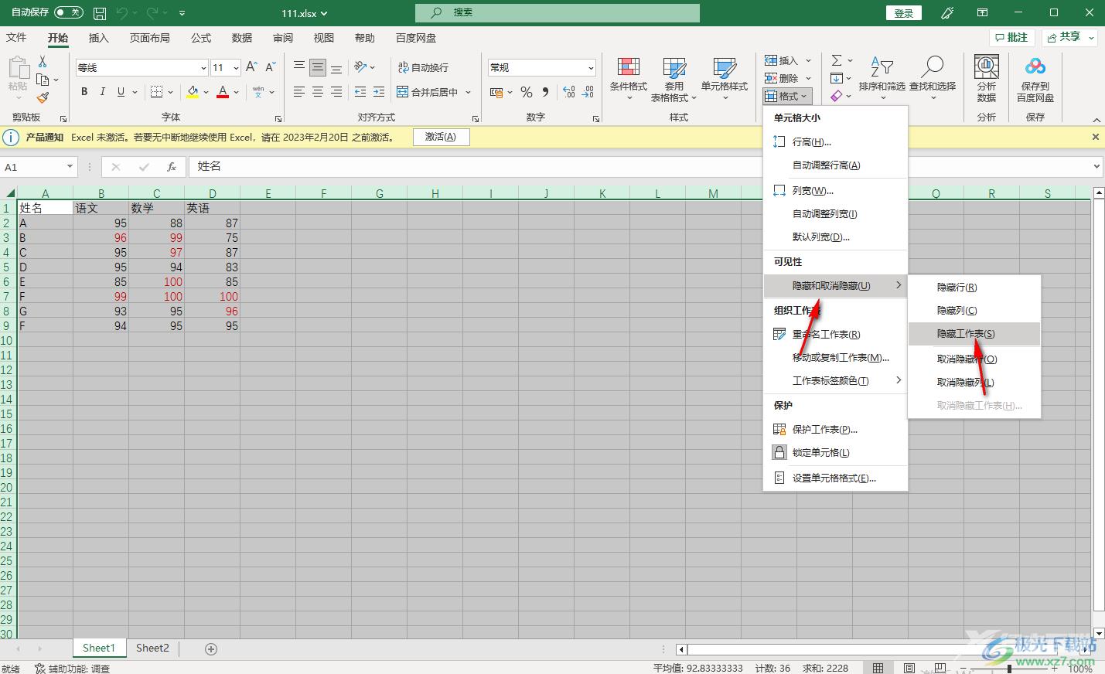Increase font size with larger A icon

click(x=251, y=67)
